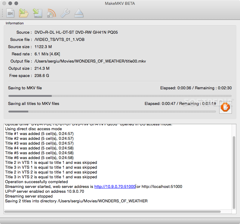Click the log horizontal scrollbar
The image size is (240, 224).
pos(112,212)
